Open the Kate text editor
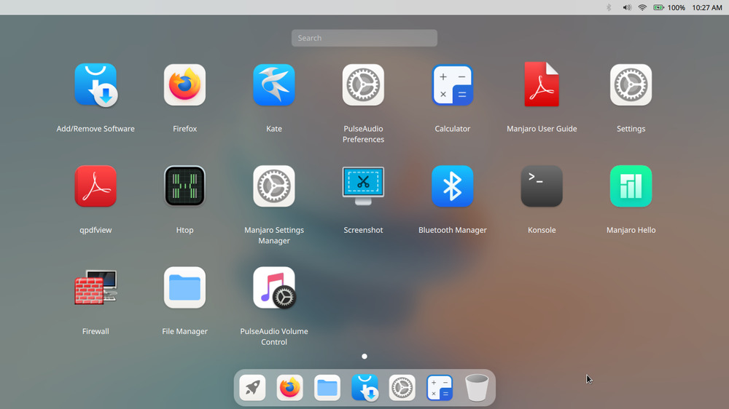Image resolution: width=729 pixels, height=409 pixels. (274, 85)
